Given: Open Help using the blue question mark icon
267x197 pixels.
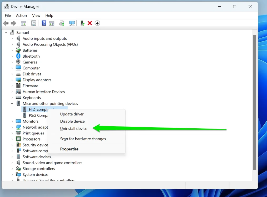Looking at the screenshot, I should [44, 23].
